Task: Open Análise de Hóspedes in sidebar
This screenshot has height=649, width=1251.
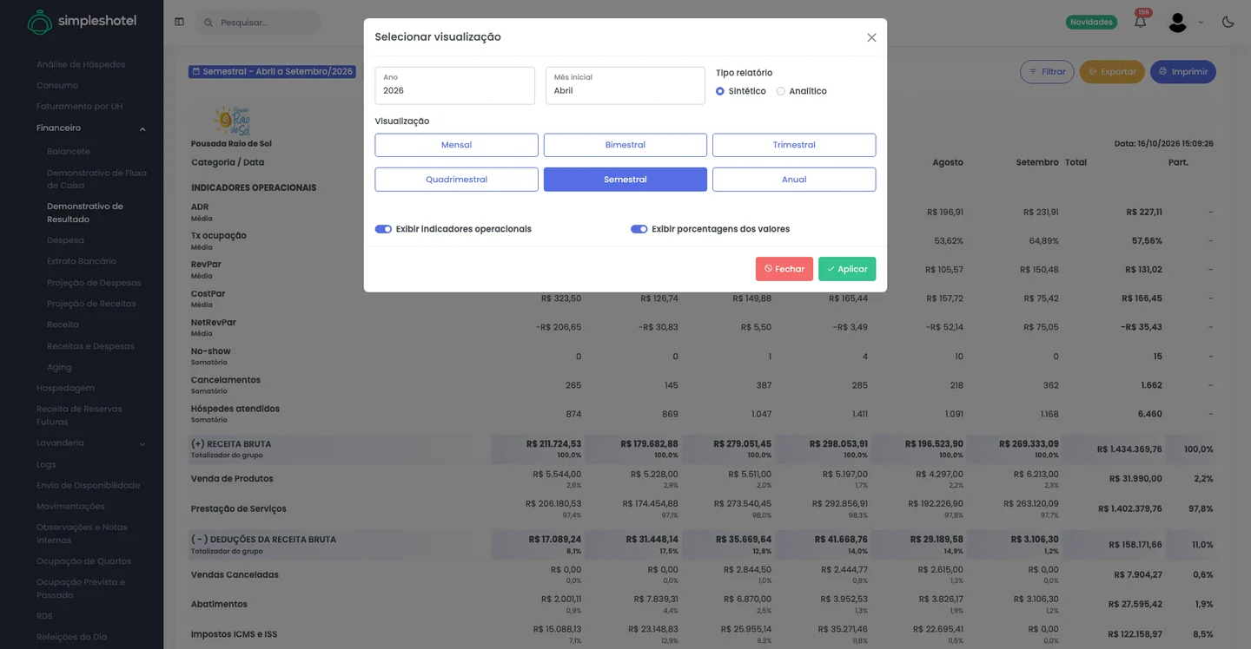Action: click(x=81, y=64)
